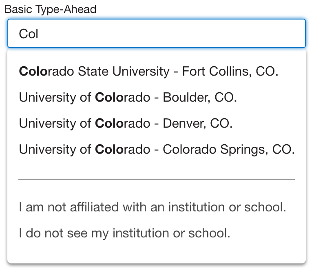Image resolution: width=314 pixels, height=274 pixels.
Task: Click "Denver, CO." location text
Action: point(198,124)
